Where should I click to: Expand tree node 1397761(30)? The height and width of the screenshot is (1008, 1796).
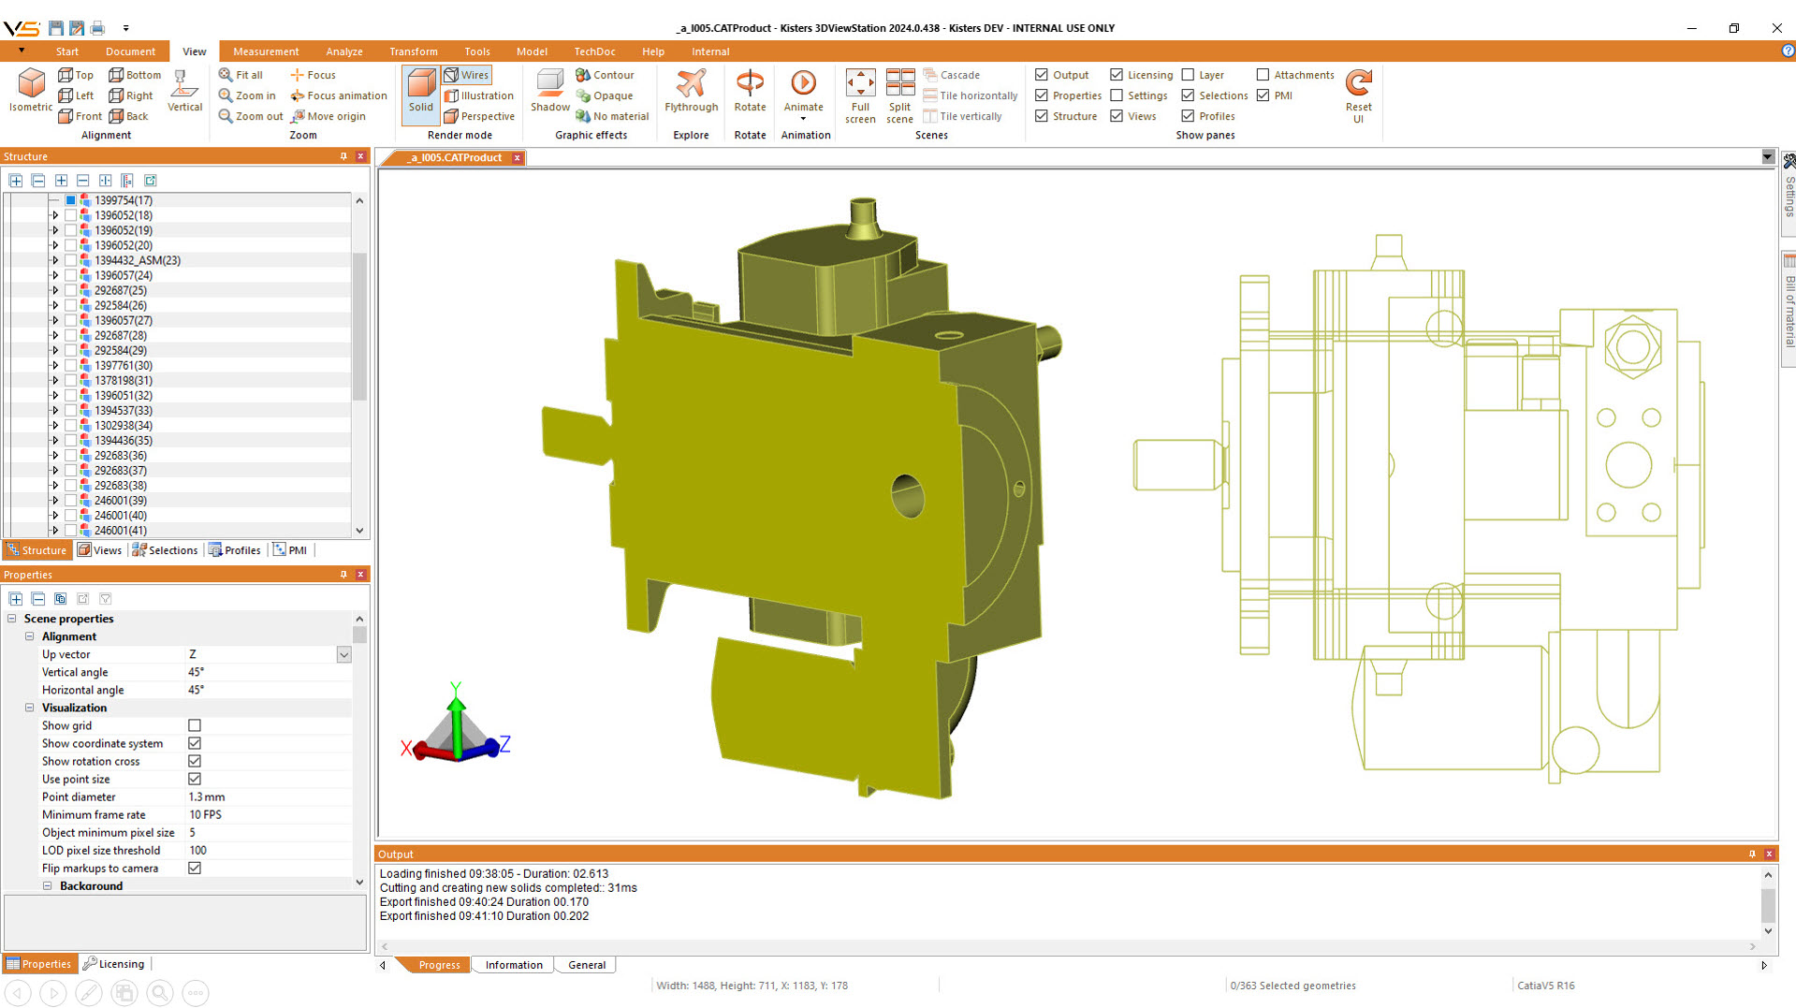[54, 365]
